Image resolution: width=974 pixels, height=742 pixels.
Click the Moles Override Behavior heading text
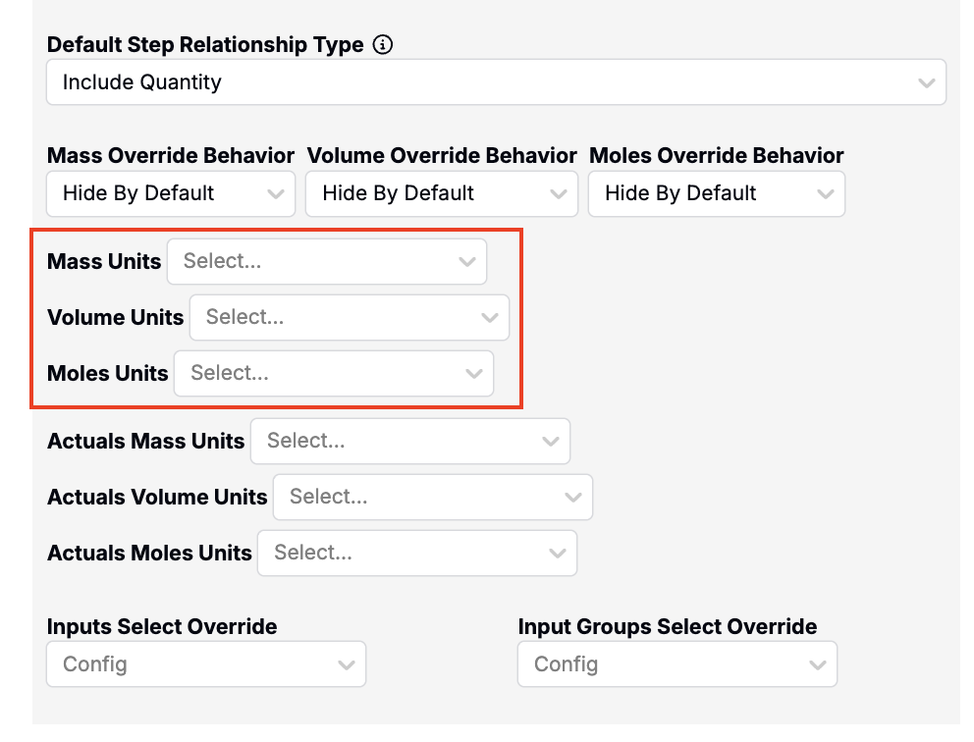pos(716,156)
